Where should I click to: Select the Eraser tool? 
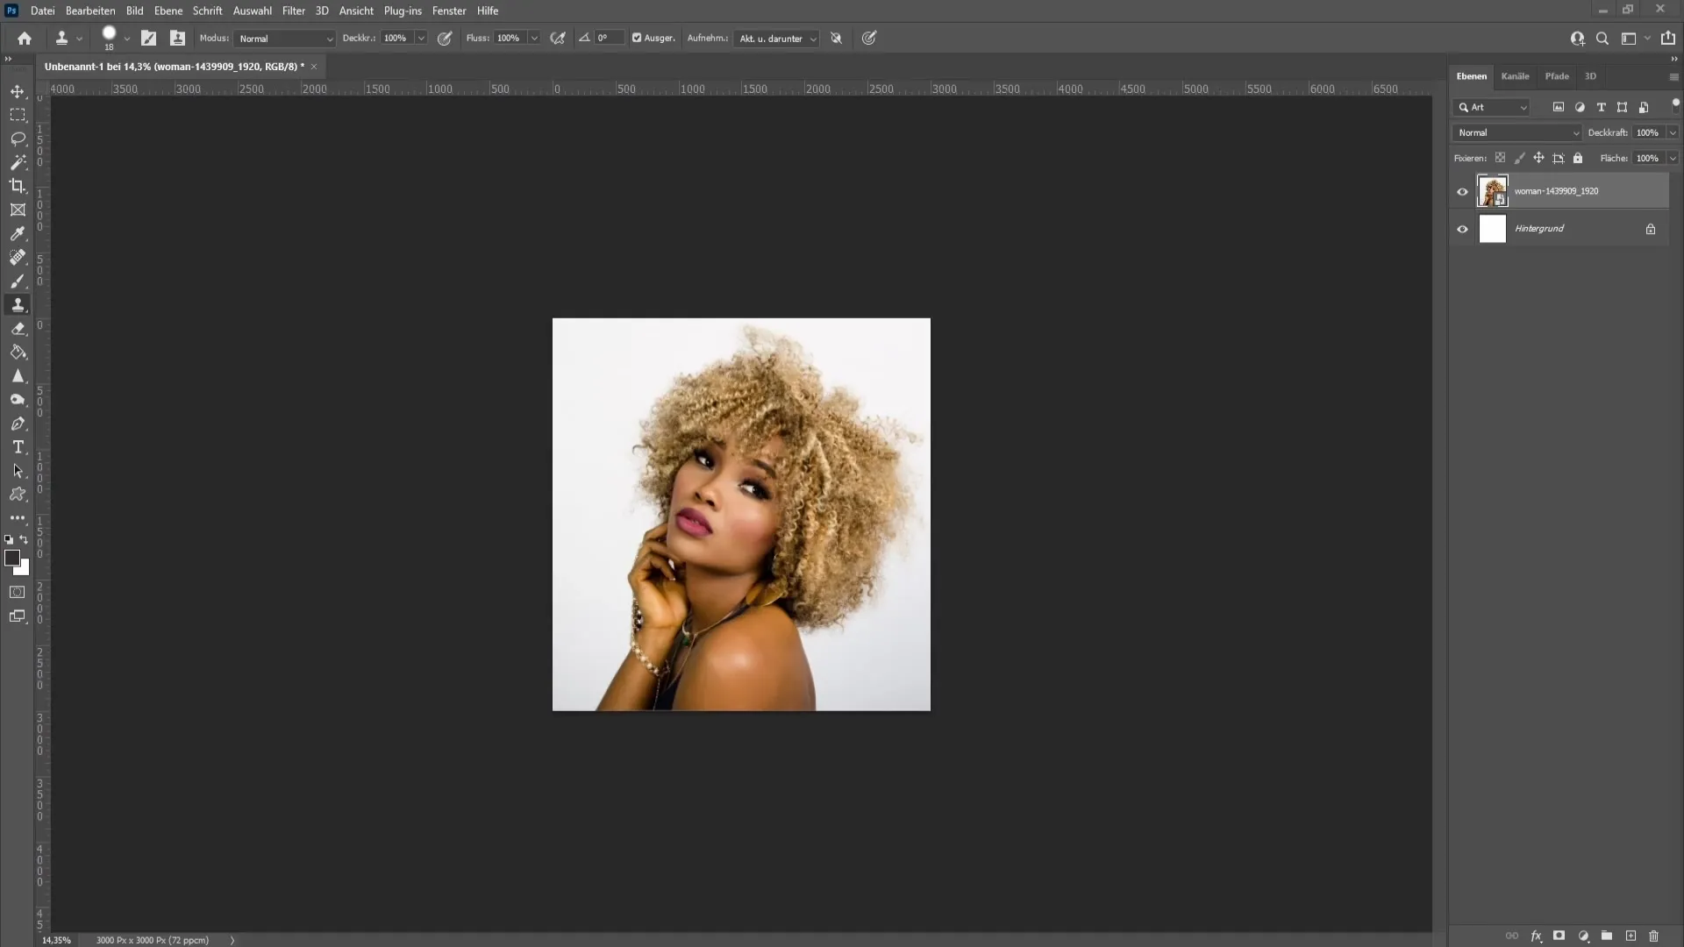tap(18, 329)
